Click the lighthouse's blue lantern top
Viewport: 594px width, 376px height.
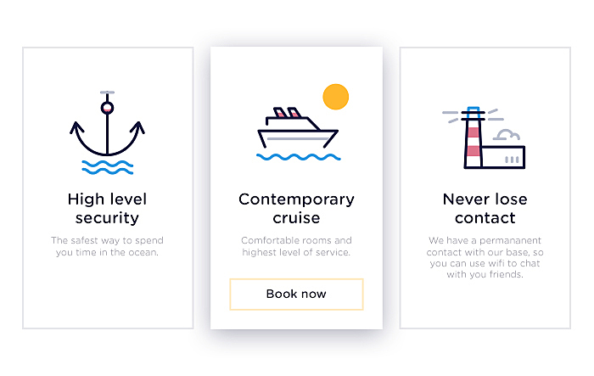pos(474,113)
